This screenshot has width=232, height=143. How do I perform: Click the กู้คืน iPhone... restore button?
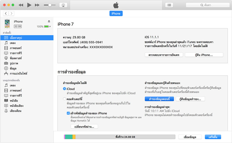point(204,55)
